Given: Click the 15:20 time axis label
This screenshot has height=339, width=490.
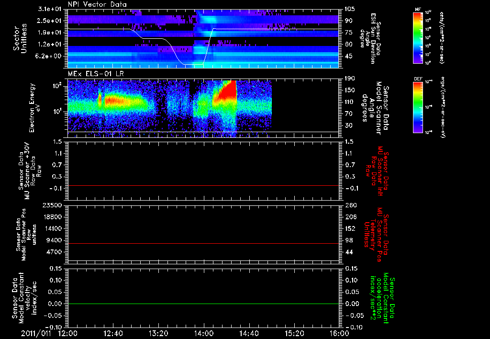Looking at the screenshot, I should (294, 334).
